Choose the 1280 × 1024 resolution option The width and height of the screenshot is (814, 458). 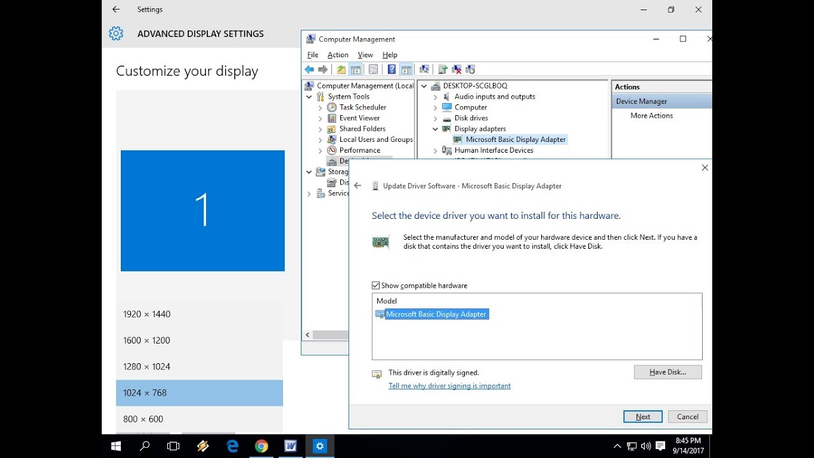199,366
